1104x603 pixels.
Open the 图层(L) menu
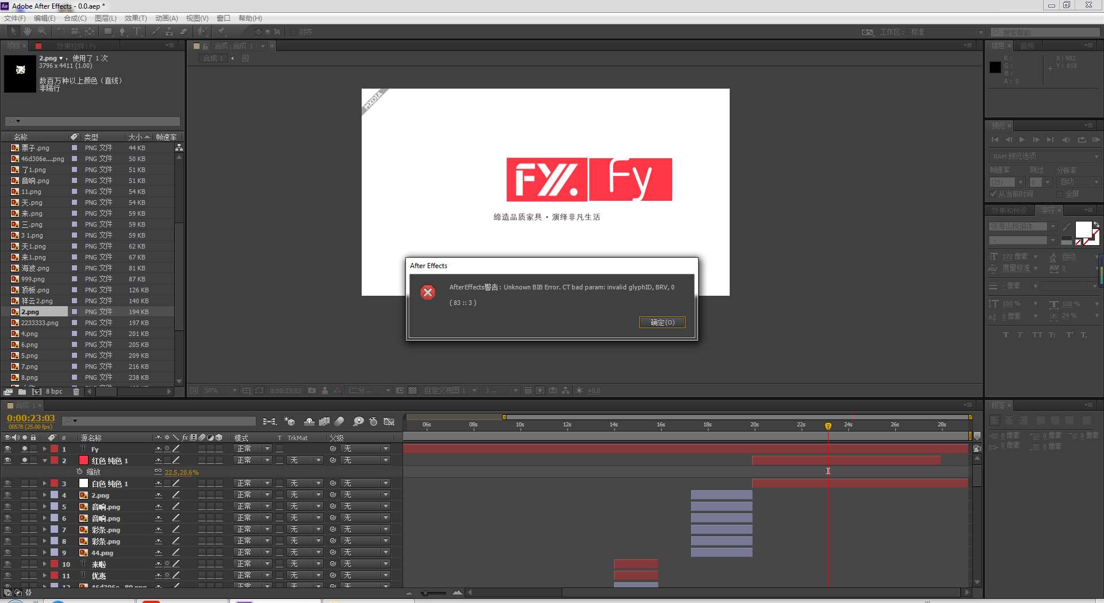coord(106,18)
